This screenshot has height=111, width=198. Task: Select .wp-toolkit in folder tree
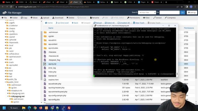tap(13, 65)
